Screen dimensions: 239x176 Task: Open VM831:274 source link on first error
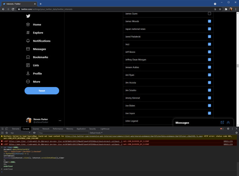(x=228, y=141)
